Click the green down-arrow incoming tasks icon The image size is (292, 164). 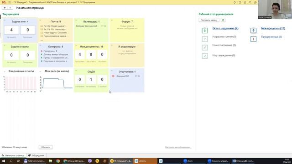[x=205, y=31]
